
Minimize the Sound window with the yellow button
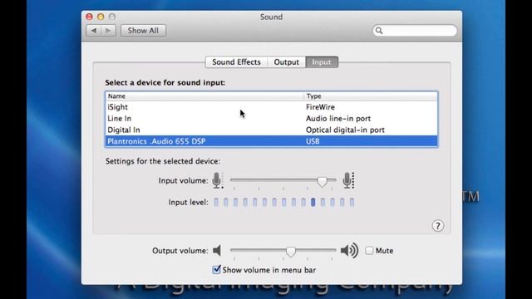[x=101, y=17]
